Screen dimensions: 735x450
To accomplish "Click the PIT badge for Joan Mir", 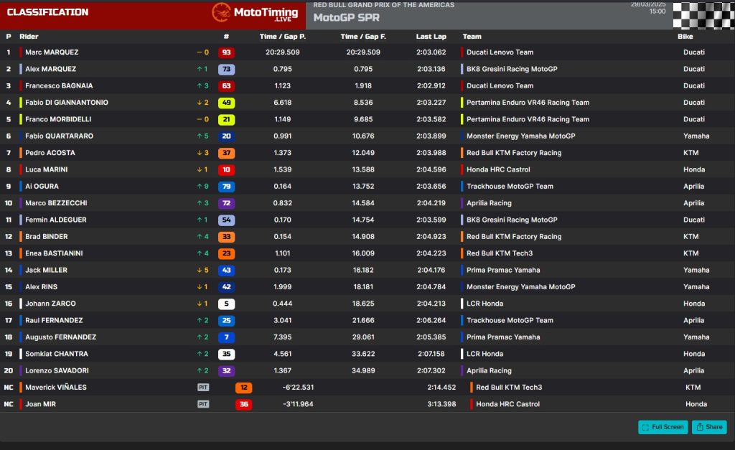I will 203,404.
